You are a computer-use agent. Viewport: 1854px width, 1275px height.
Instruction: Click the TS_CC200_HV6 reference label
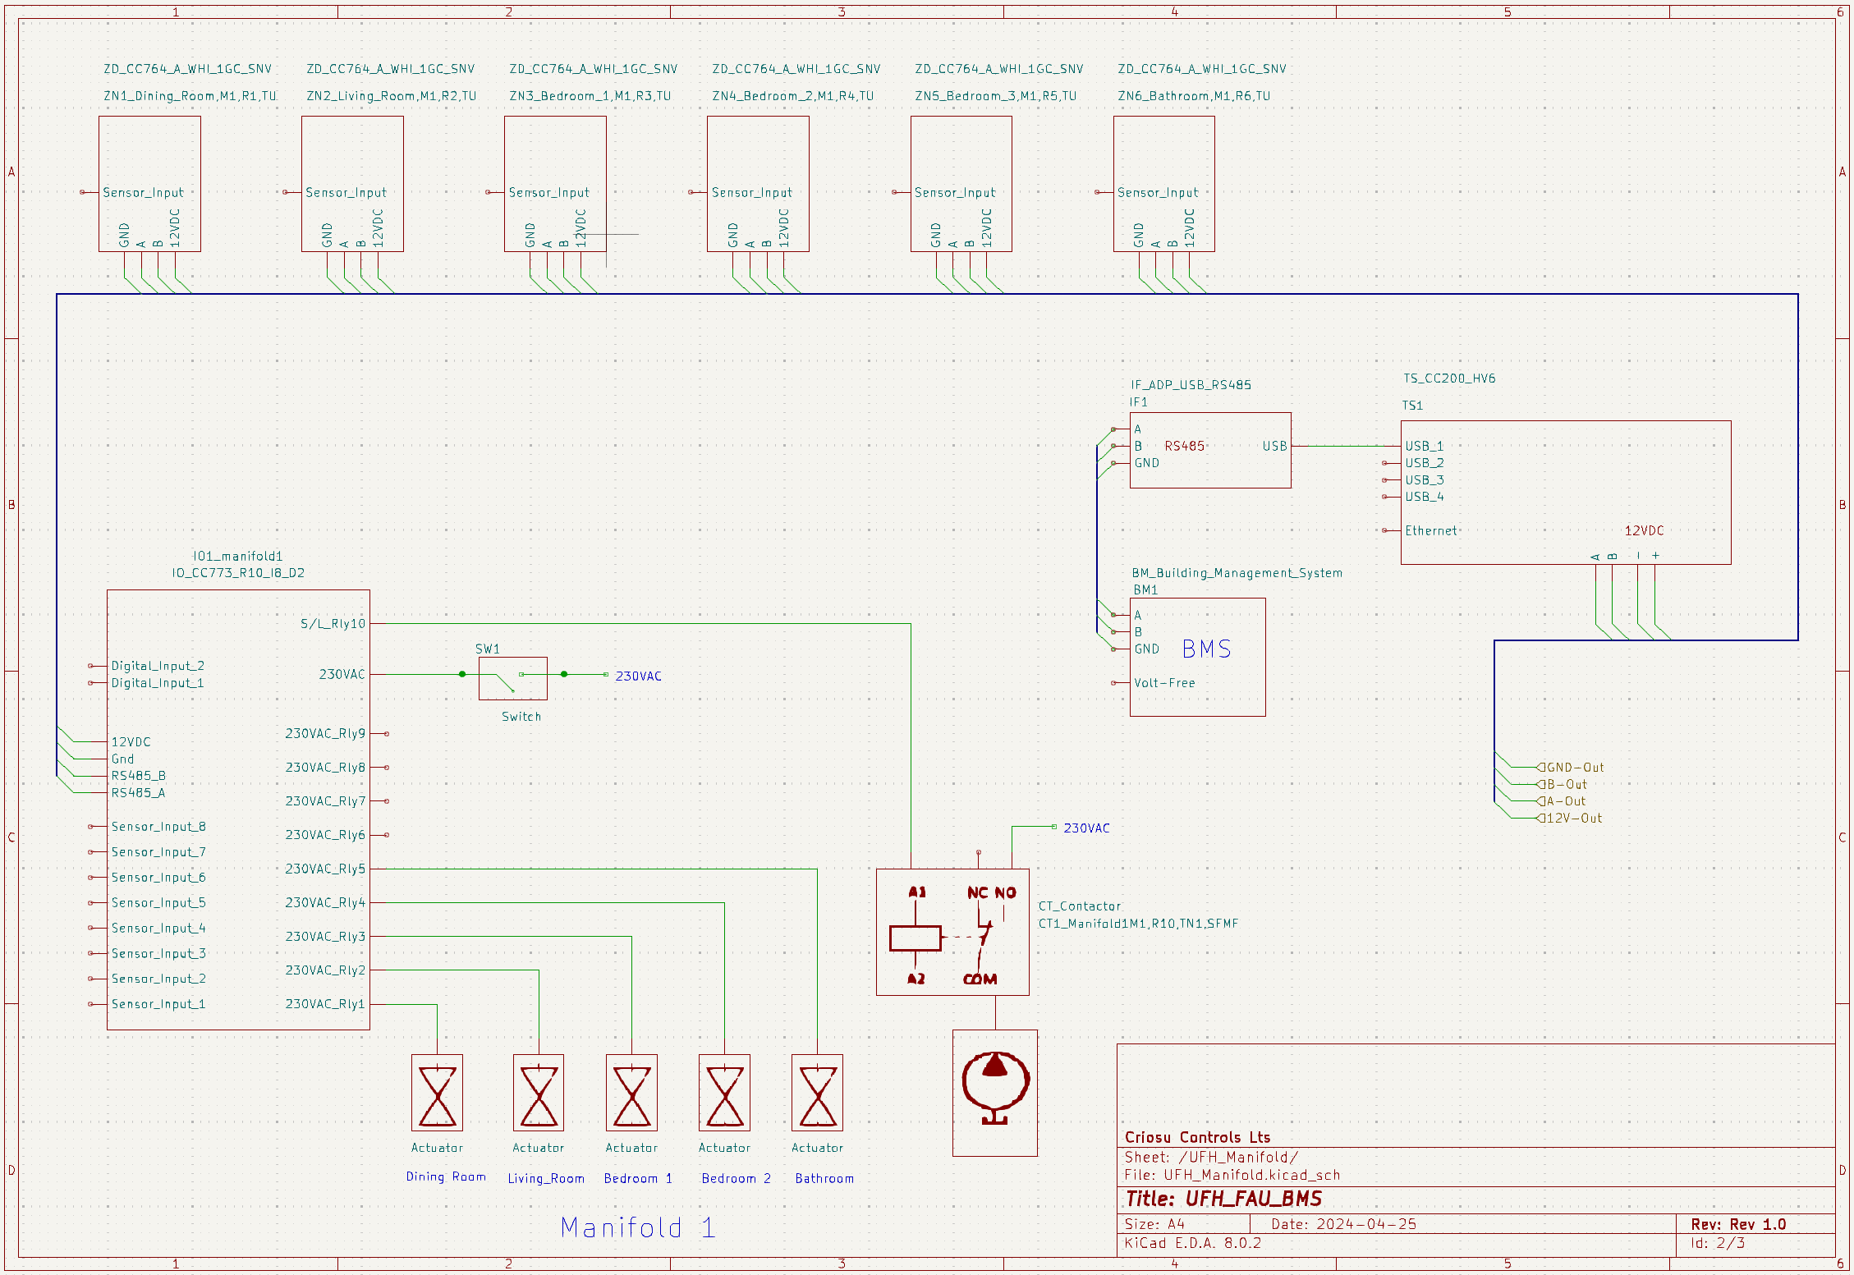[x=1448, y=378]
